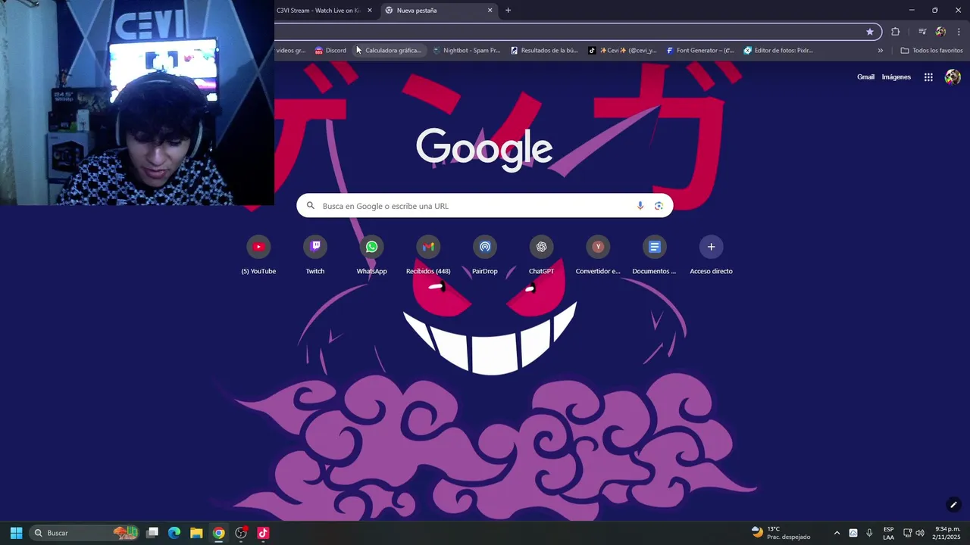
Task: Launch Microsoft Edge from the taskbar
Action: (174, 533)
